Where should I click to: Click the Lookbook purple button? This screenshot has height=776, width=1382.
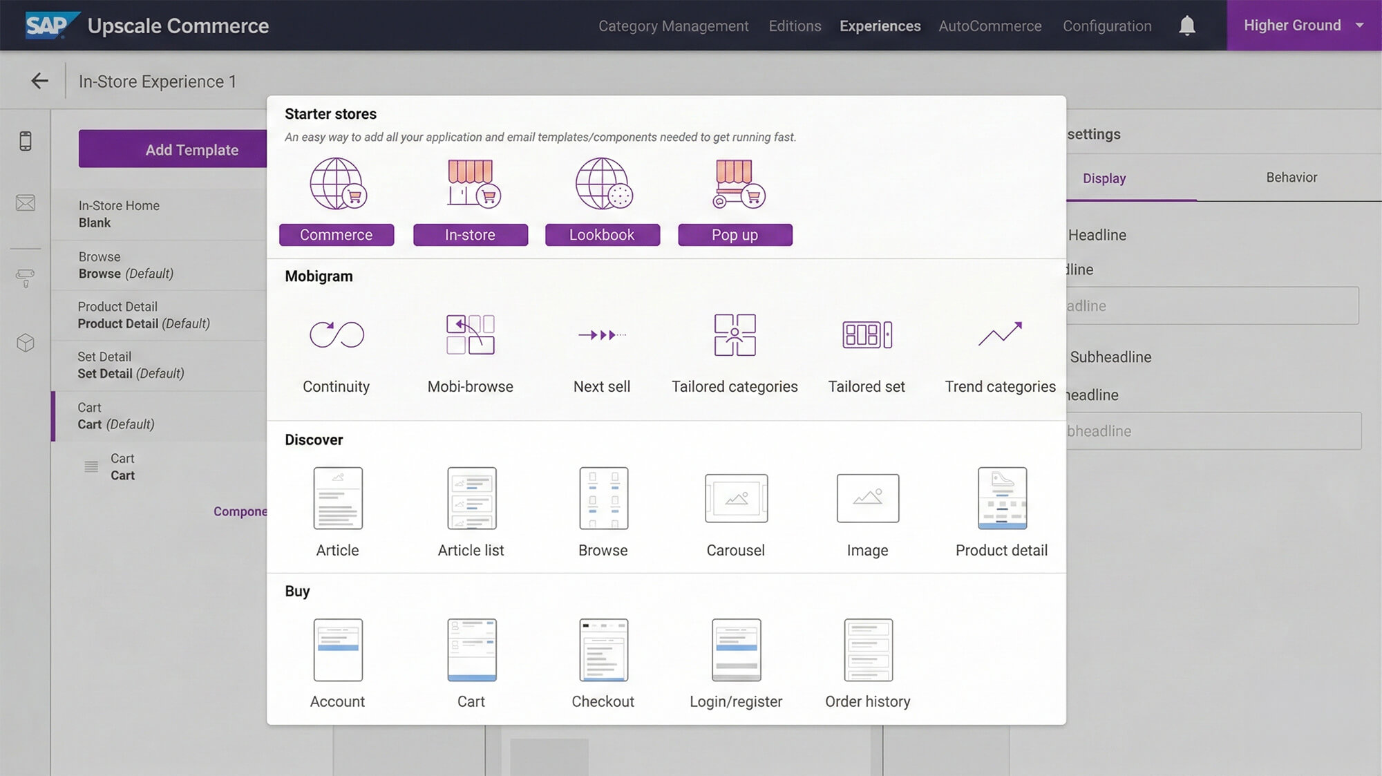click(602, 235)
